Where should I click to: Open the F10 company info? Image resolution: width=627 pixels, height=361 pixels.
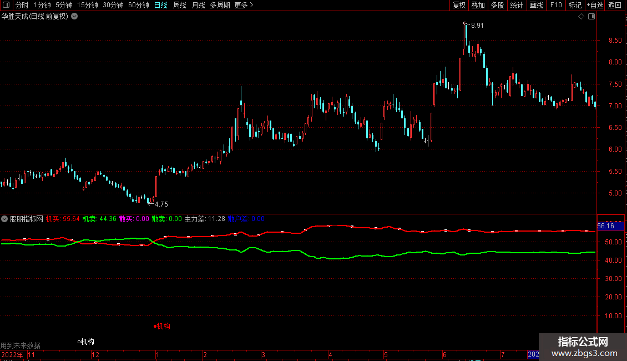556,5
